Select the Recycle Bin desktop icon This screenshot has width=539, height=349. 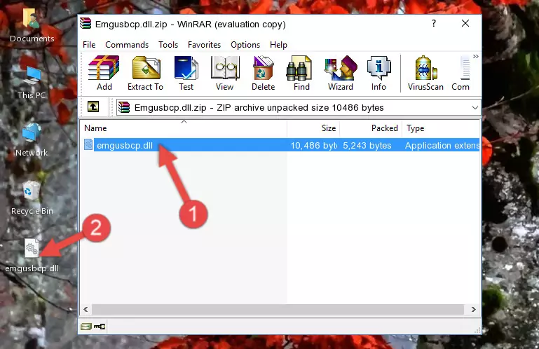[32, 198]
